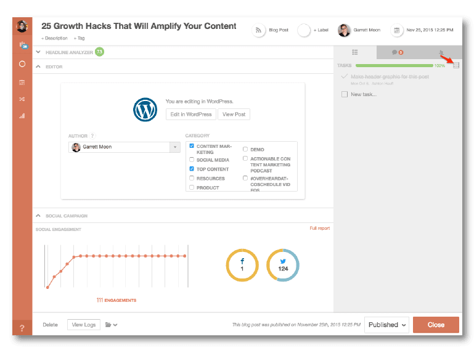Expand the Headline Analyzer section
This screenshot has width=474, height=353.
pyautogui.click(x=38, y=52)
